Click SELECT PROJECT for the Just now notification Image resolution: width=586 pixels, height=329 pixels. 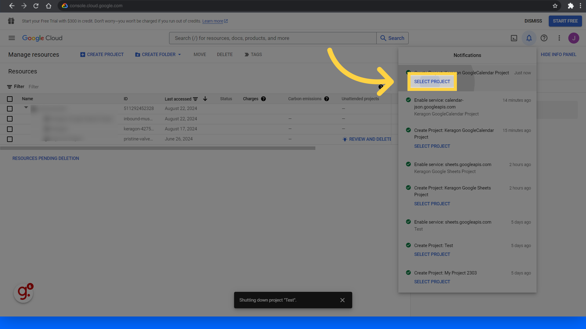coord(432,82)
